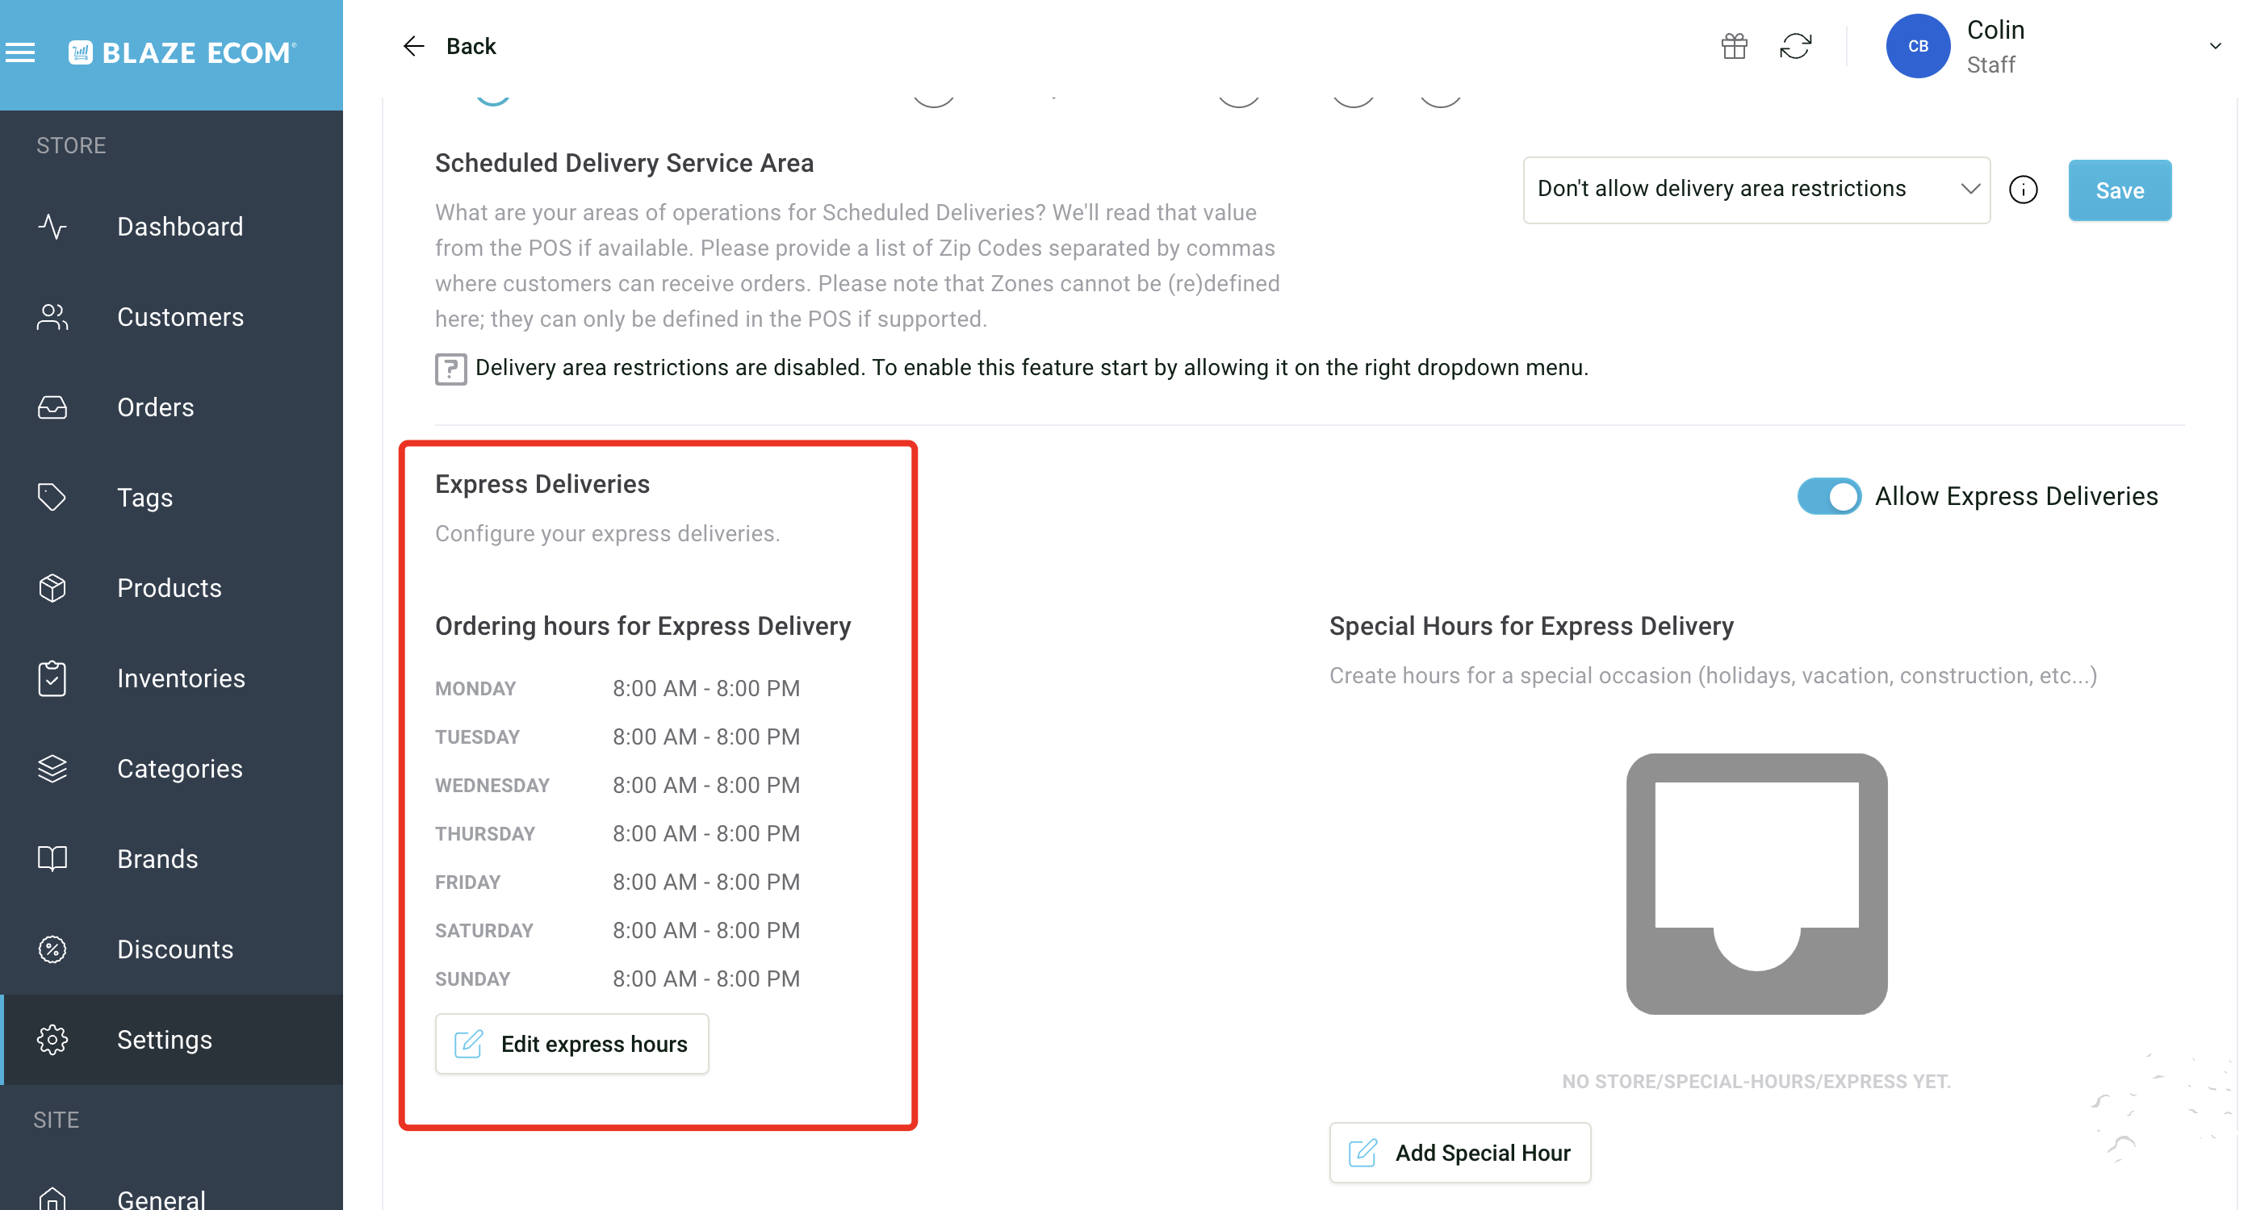Open delivery area restrictions dropdown
The height and width of the screenshot is (1210, 2252).
[1756, 190]
